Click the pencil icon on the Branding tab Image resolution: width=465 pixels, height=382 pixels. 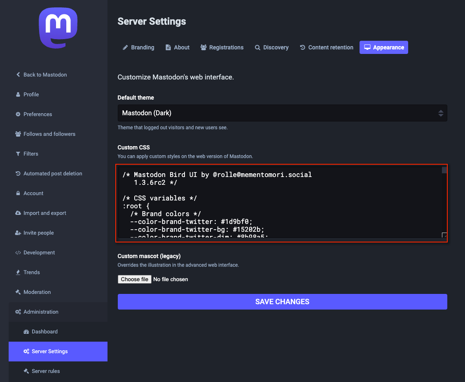[x=126, y=47]
